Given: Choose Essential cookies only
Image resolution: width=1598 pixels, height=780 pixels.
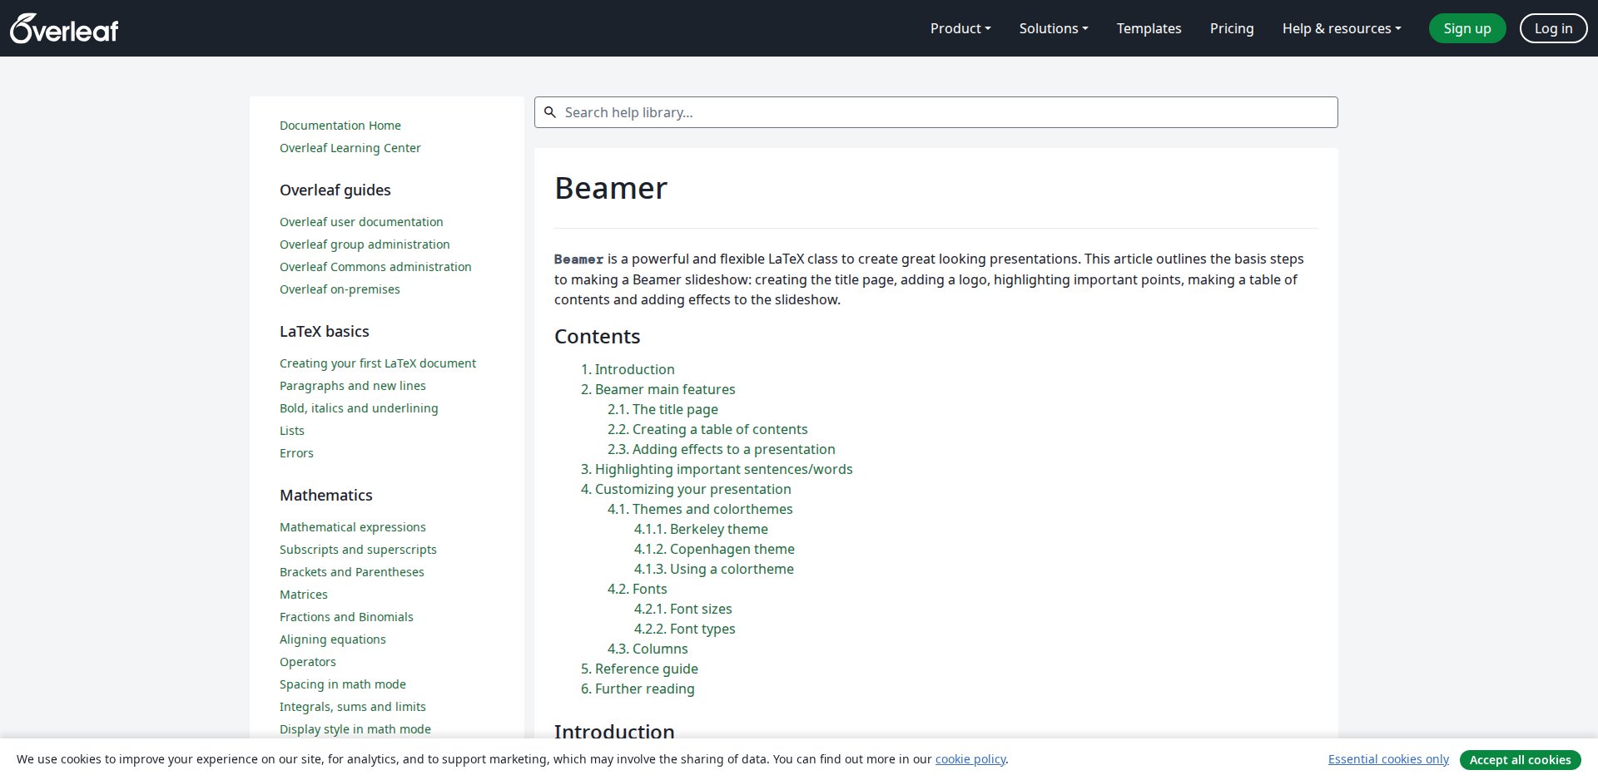Looking at the screenshot, I should pos(1388,759).
